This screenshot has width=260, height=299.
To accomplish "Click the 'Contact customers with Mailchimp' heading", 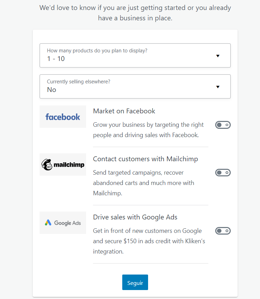I will pos(145,159).
